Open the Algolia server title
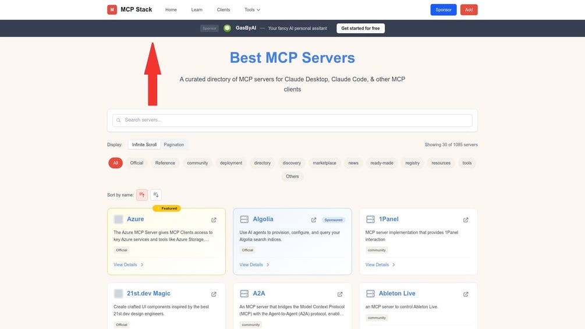Viewport: 585px width, 329px height. pos(263,219)
